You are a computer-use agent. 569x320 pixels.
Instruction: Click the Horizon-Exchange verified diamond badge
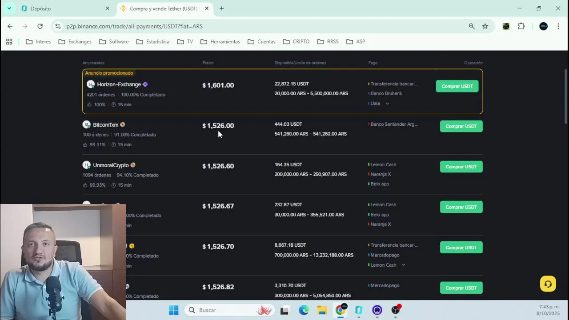pyautogui.click(x=145, y=84)
